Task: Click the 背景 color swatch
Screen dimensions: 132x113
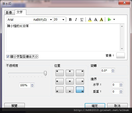Action: tap(121, 55)
